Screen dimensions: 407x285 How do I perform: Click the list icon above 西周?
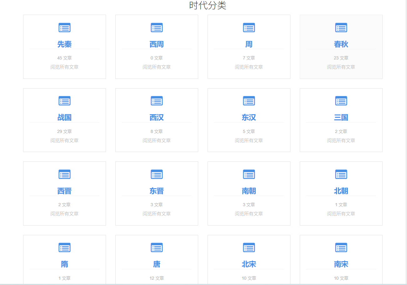(157, 28)
